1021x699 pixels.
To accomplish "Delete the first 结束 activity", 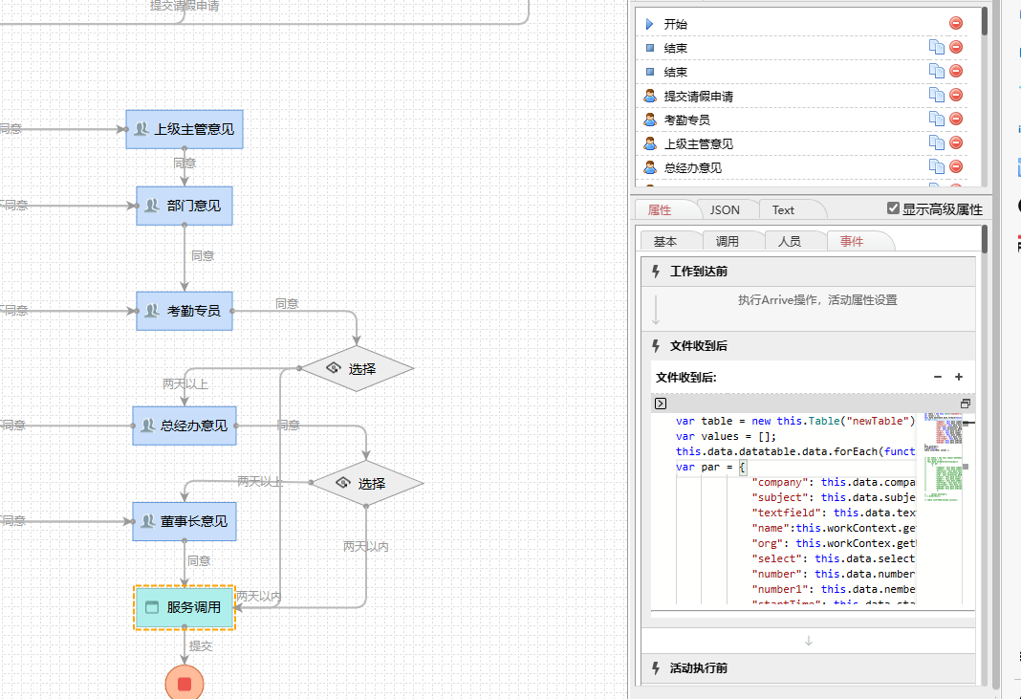I will pyautogui.click(x=956, y=47).
